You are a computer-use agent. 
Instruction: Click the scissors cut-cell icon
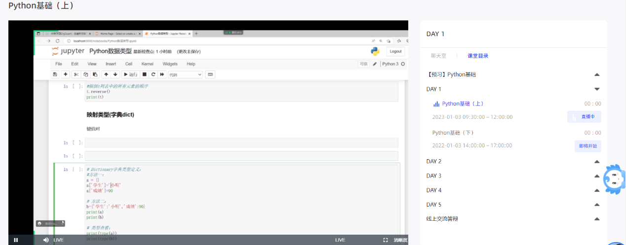[76, 74]
